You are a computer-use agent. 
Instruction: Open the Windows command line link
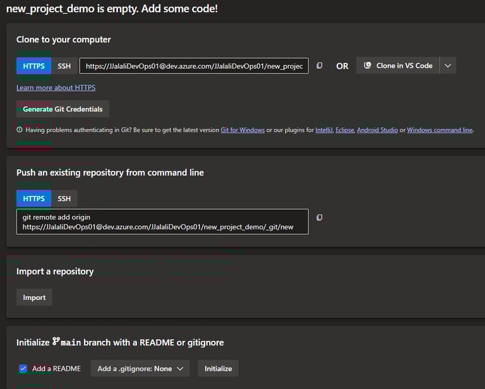(440, 130)
